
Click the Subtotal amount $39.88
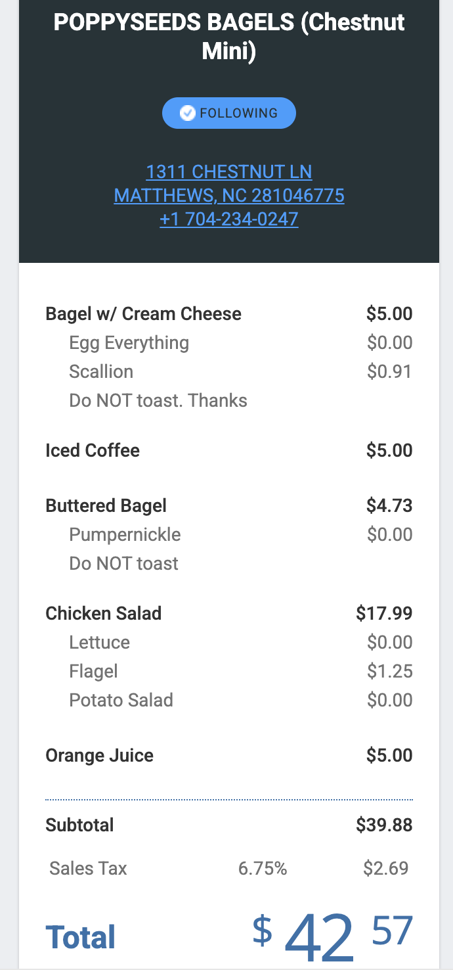pyautogui.click(x=384, y=825)
